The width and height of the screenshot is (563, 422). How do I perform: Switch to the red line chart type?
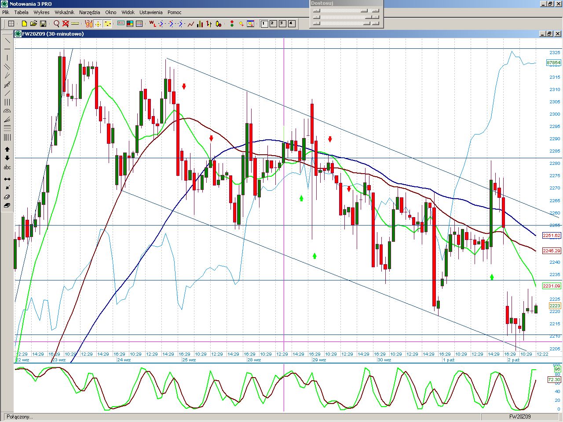click(190, 24)
